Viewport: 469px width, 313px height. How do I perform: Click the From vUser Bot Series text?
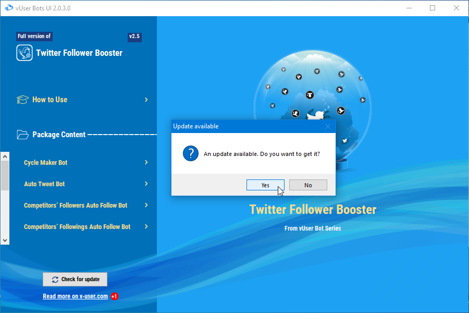313,228
